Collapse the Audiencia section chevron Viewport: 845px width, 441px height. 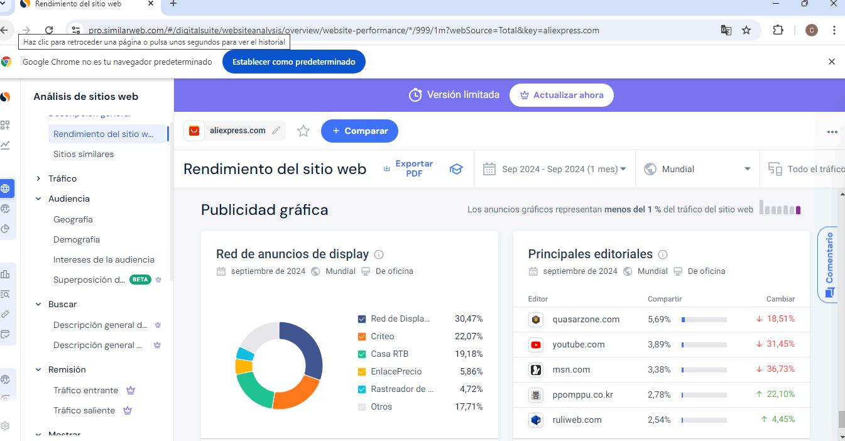(x=38, y=199)
